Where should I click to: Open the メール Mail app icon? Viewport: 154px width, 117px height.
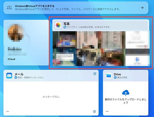[x=9, y=76]
